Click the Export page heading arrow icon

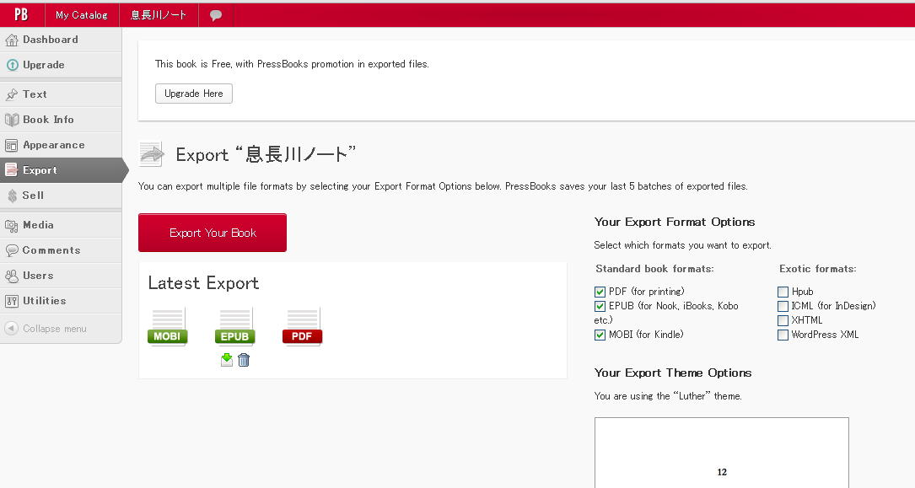pos(153,154)
